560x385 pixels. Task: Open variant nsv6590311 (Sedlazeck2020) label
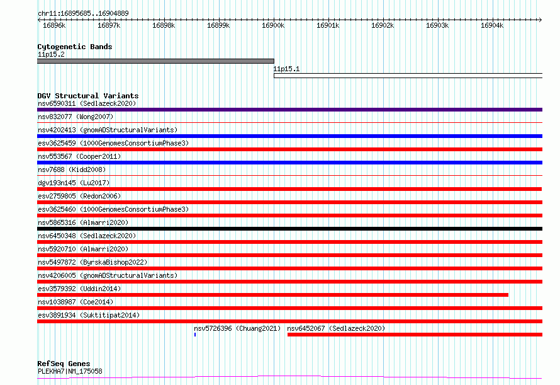coord(87,103)
